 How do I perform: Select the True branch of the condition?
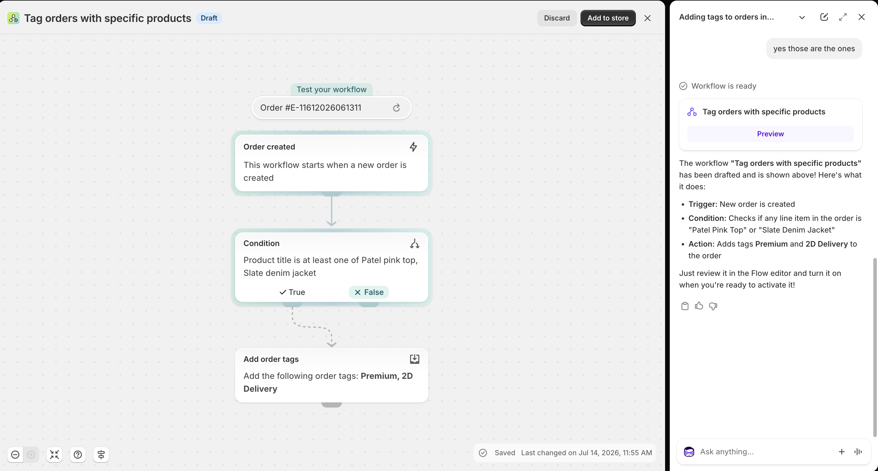292,292
